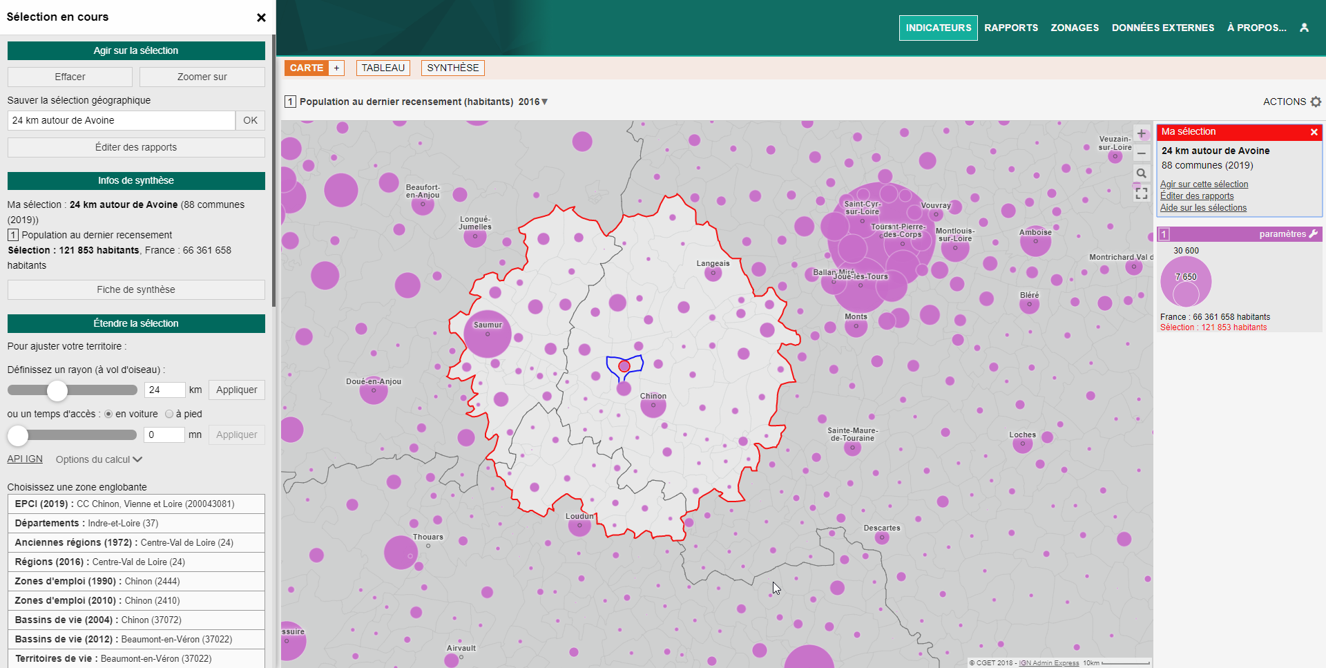The height and width of the screenshot is (668, 1326).
Task: Click the selection name input field
Action: (122, 120)
